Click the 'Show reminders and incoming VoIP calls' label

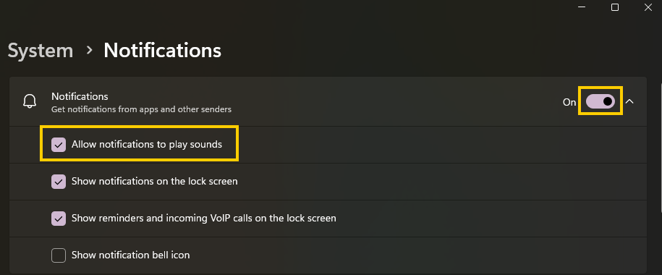pos(204,219)
